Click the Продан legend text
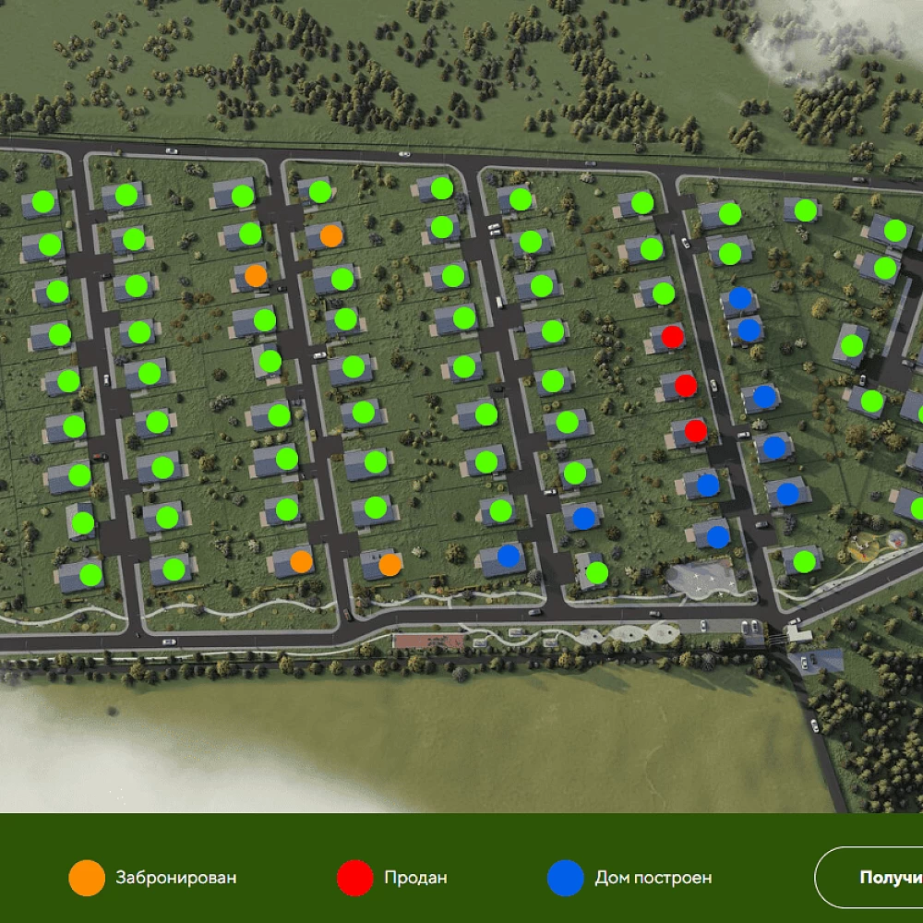 point(415,878)
